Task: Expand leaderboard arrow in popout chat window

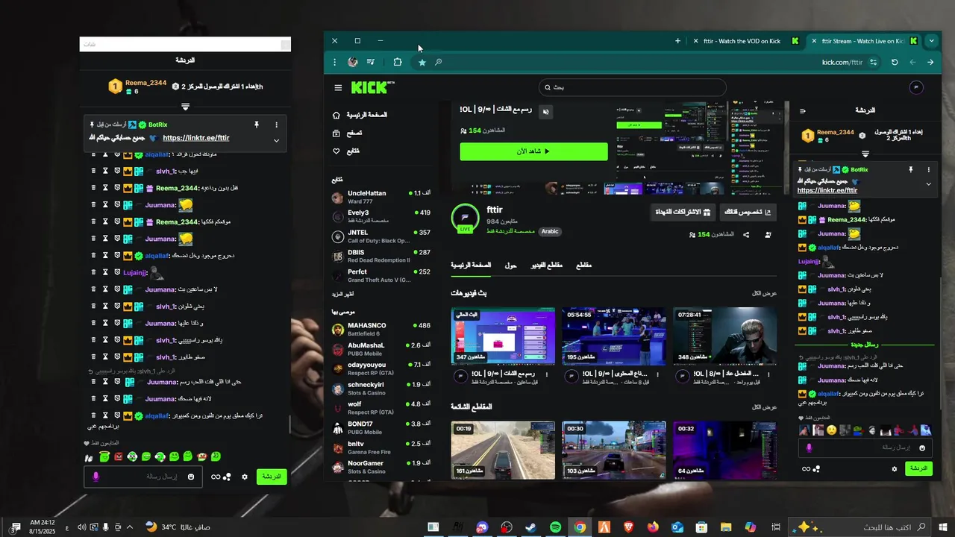Action: point(186,107)
